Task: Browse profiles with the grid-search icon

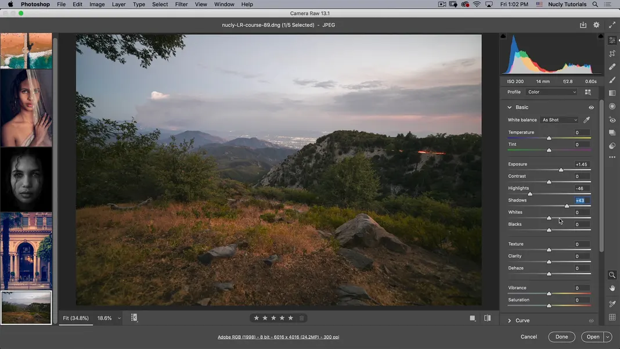Action: 588,92
